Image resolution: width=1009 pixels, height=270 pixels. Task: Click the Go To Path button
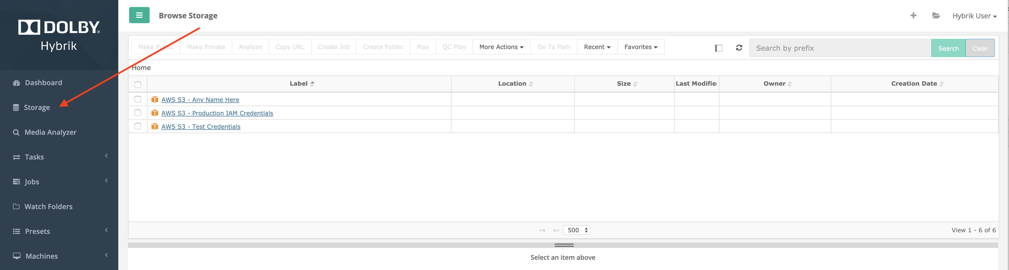coord(554,47)
